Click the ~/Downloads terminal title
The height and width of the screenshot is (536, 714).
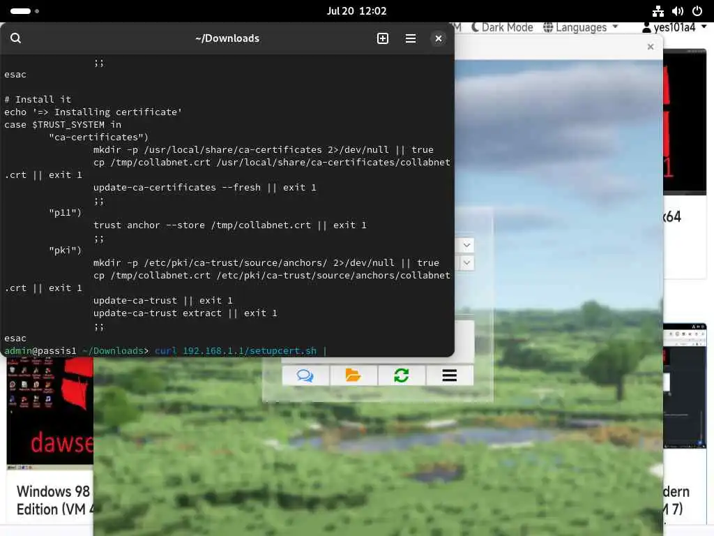227,38
